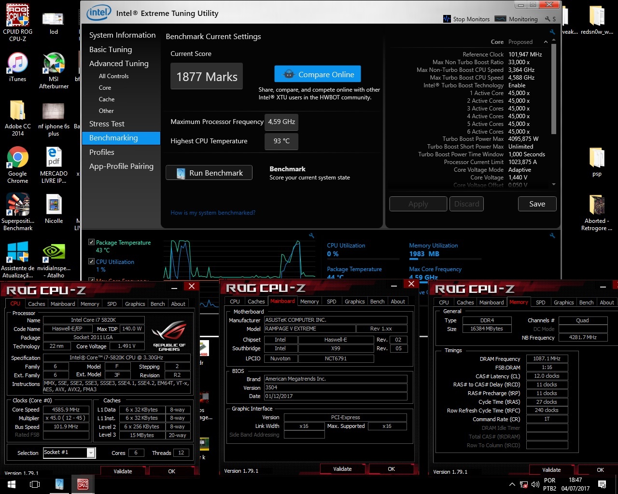The height and width of the screenshot is (494, 618).
Task: Open the taskbar clock showing 18:47
Action: pos(575,484)
